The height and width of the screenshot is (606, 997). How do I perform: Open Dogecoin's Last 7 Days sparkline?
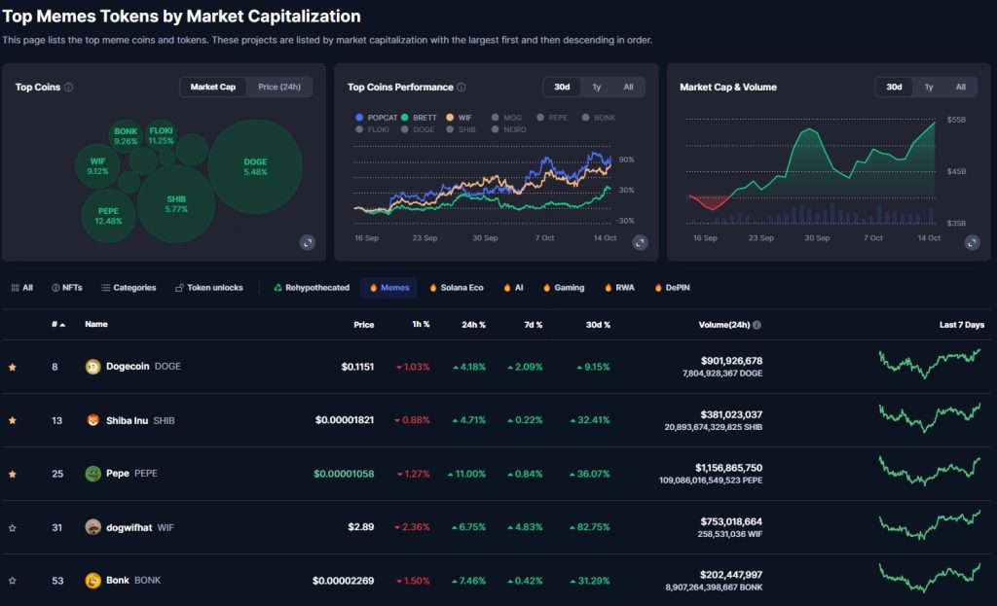coord(930,364)
